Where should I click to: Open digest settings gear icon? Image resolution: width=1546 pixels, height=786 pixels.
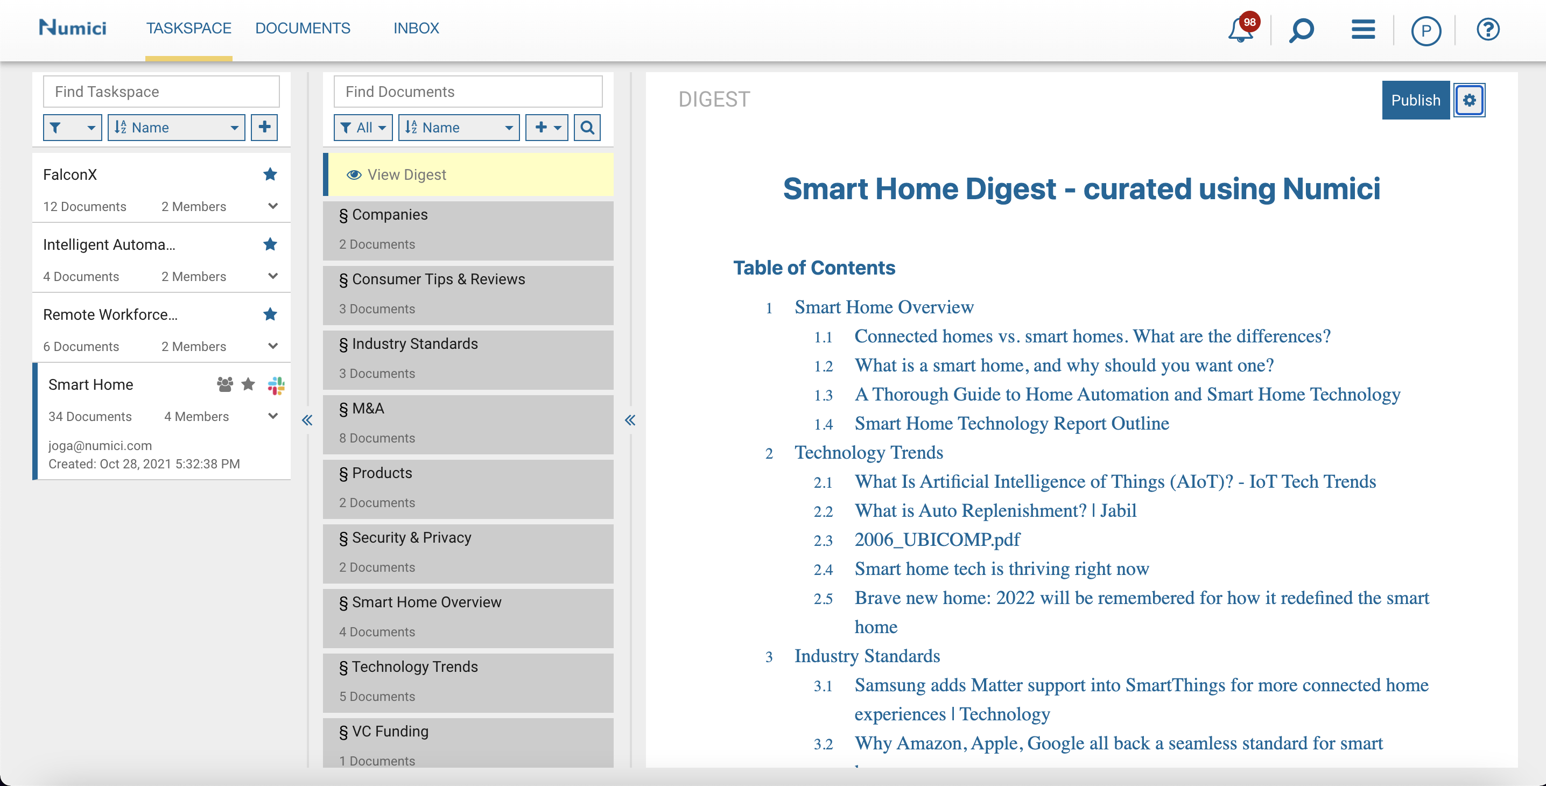coord(1468,100)
